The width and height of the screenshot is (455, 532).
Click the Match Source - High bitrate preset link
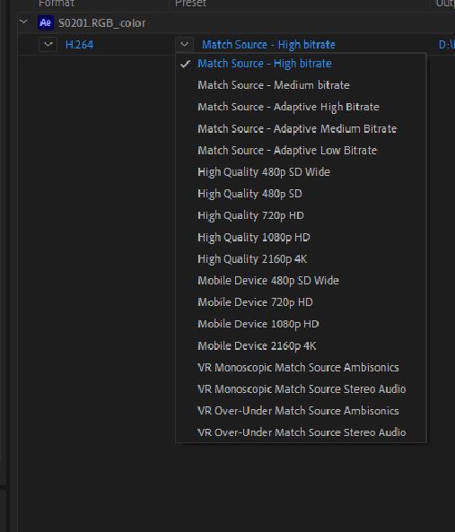268,45
